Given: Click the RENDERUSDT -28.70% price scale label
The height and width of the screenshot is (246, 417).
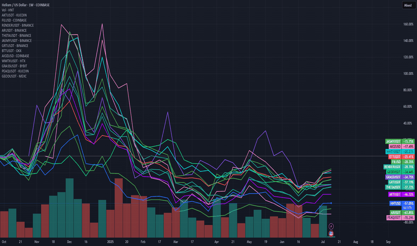Looking at the screenshot, I should pyautogui.click(x=399, y=167).
